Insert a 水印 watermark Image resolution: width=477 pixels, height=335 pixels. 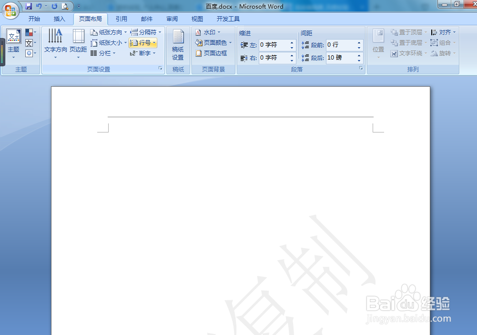coord(206,32)
